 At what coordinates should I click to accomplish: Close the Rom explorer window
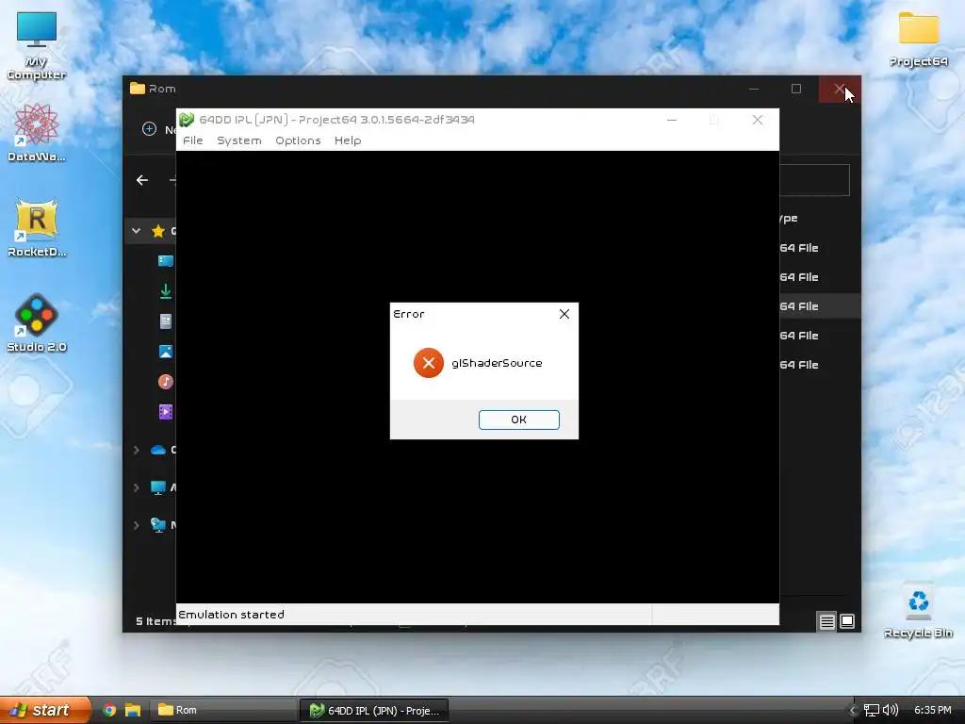click(x=840, y=89)
